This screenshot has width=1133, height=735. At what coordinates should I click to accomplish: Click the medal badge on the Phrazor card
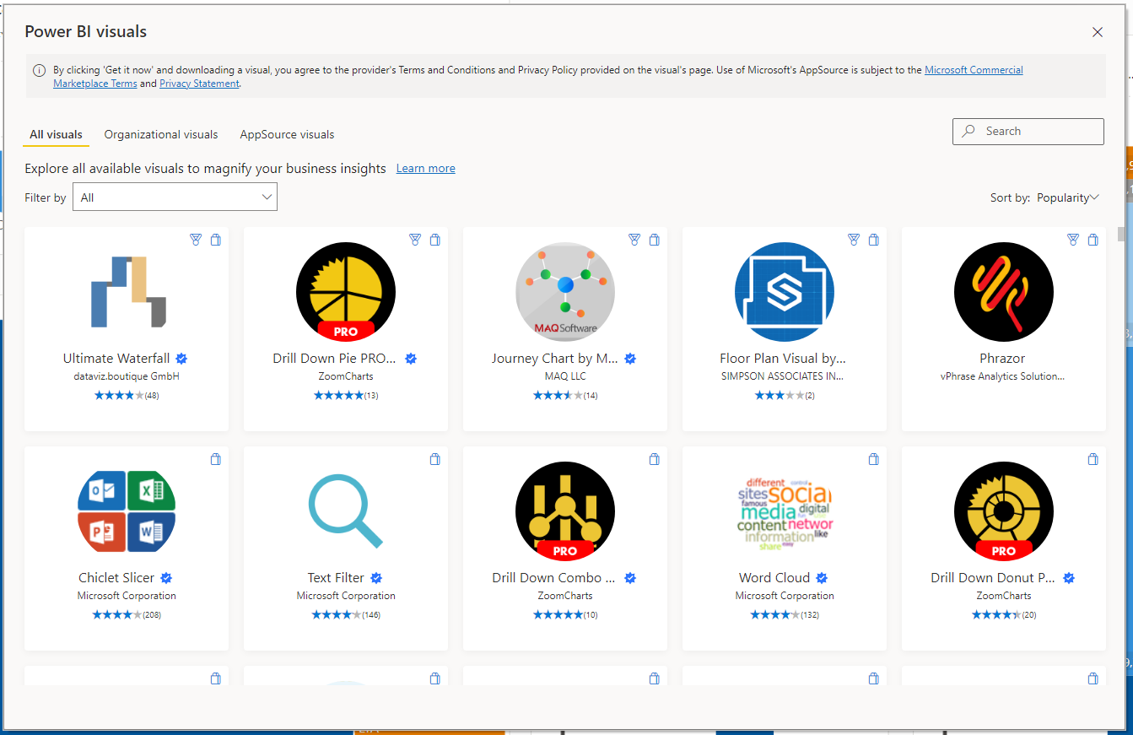(x=1073, y=240)
